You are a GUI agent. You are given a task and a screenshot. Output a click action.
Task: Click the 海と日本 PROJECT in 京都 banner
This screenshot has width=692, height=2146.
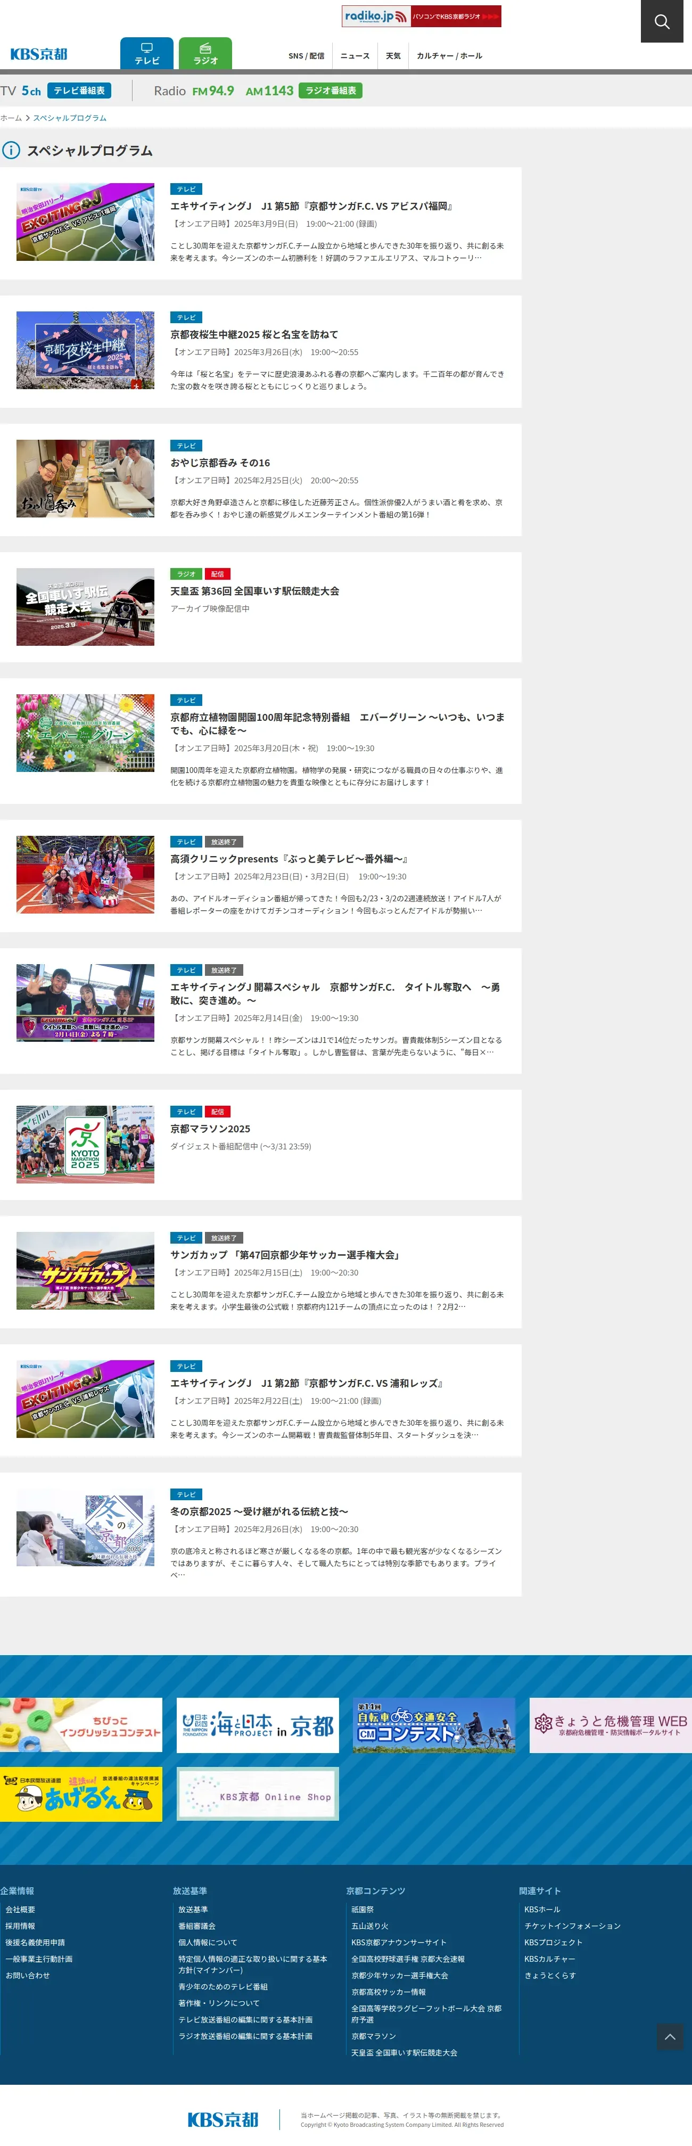pos(258,1725)
